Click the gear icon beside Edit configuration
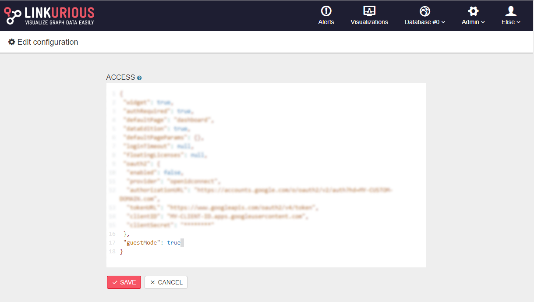The width and height of the screenshot is (534, 302). 12,43
